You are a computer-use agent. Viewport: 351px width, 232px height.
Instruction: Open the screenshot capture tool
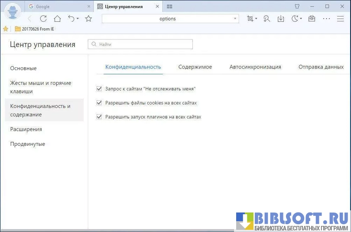coord(250,19)
